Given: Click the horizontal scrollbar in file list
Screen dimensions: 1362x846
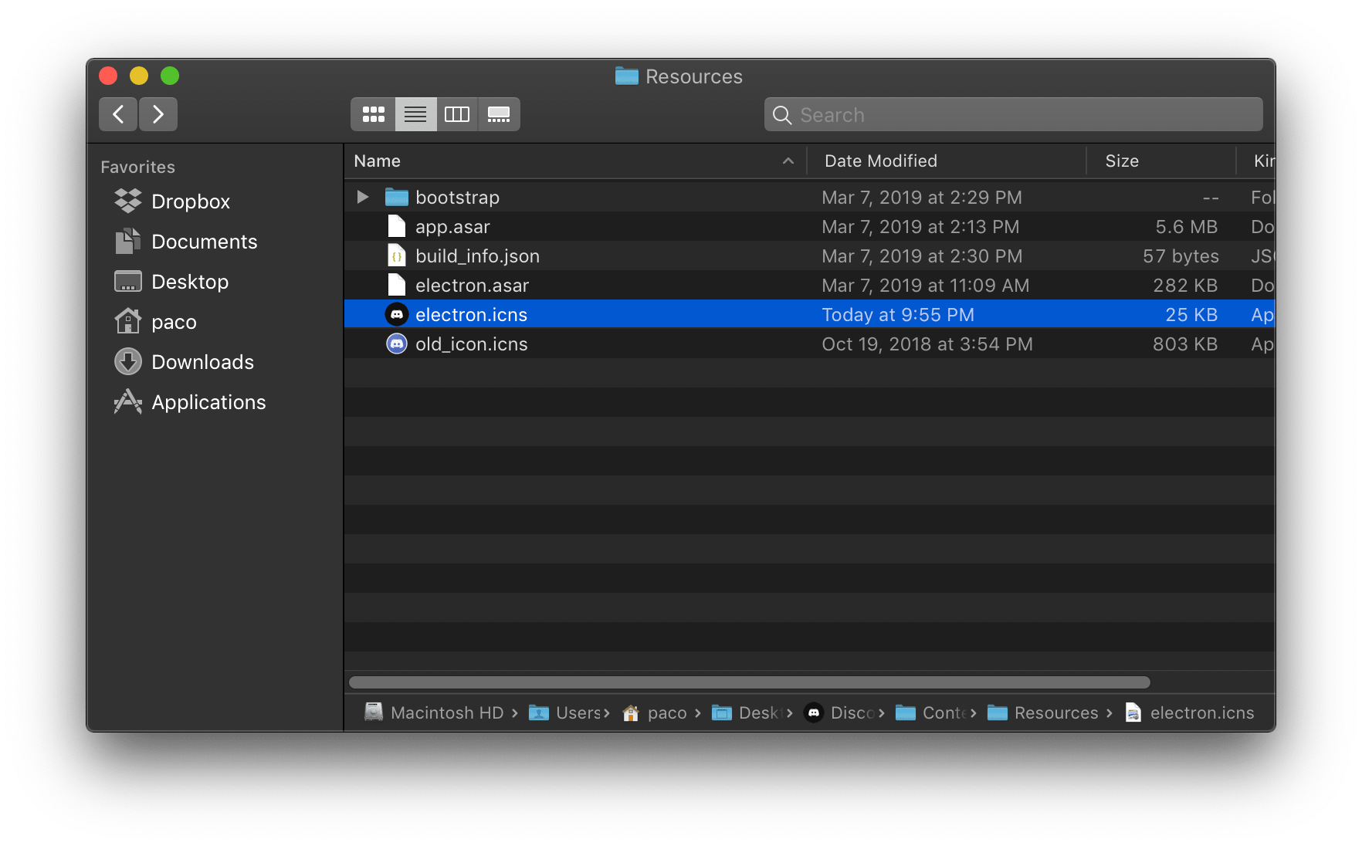Looking at the screenshot, I should tap(750, 682).
